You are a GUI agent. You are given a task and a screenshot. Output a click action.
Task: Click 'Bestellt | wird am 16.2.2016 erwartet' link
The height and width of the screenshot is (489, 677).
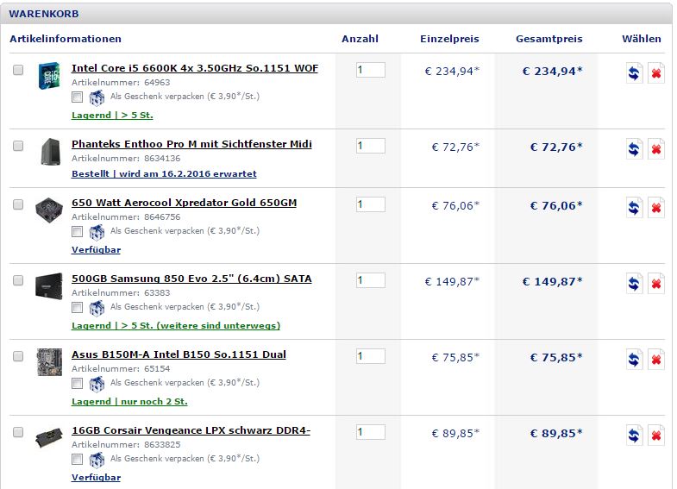click(164, 174)
